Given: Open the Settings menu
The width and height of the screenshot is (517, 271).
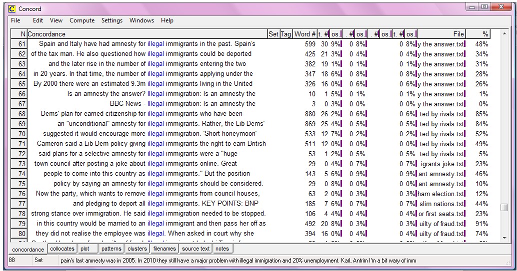Looking at the screenshot, I should 112,20.
